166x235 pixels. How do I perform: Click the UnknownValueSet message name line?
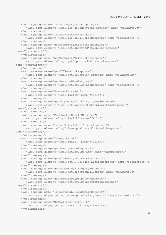pos(52,91)
